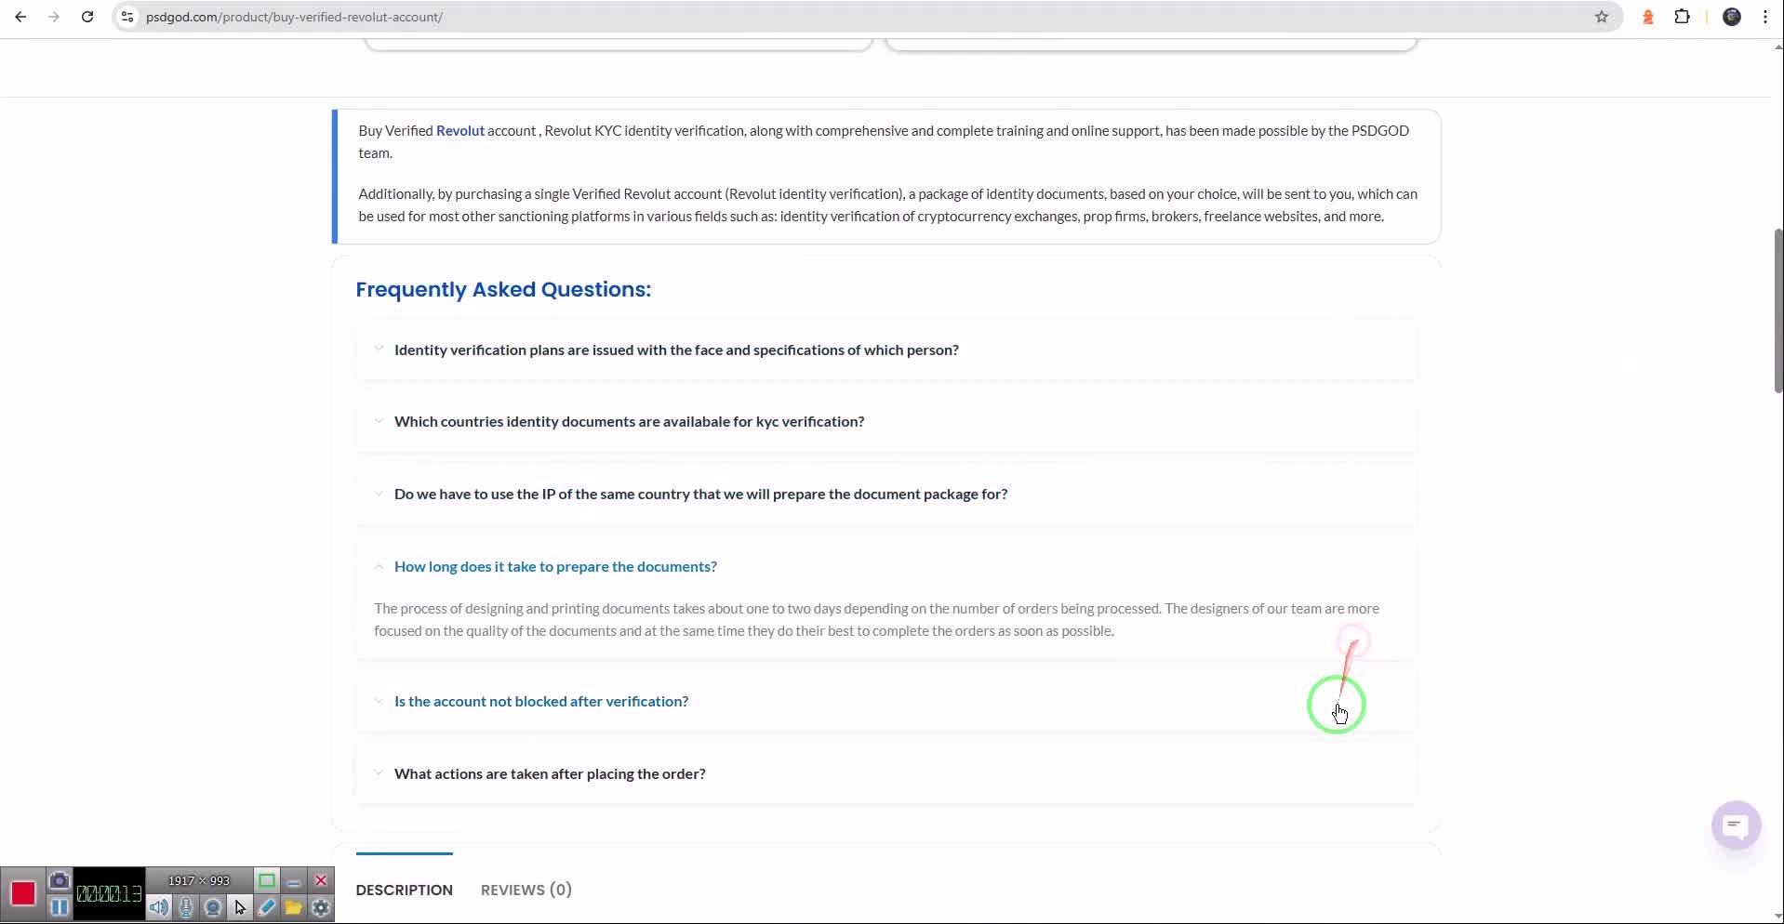Open the recorder's yellow output folder

[294, 907]
